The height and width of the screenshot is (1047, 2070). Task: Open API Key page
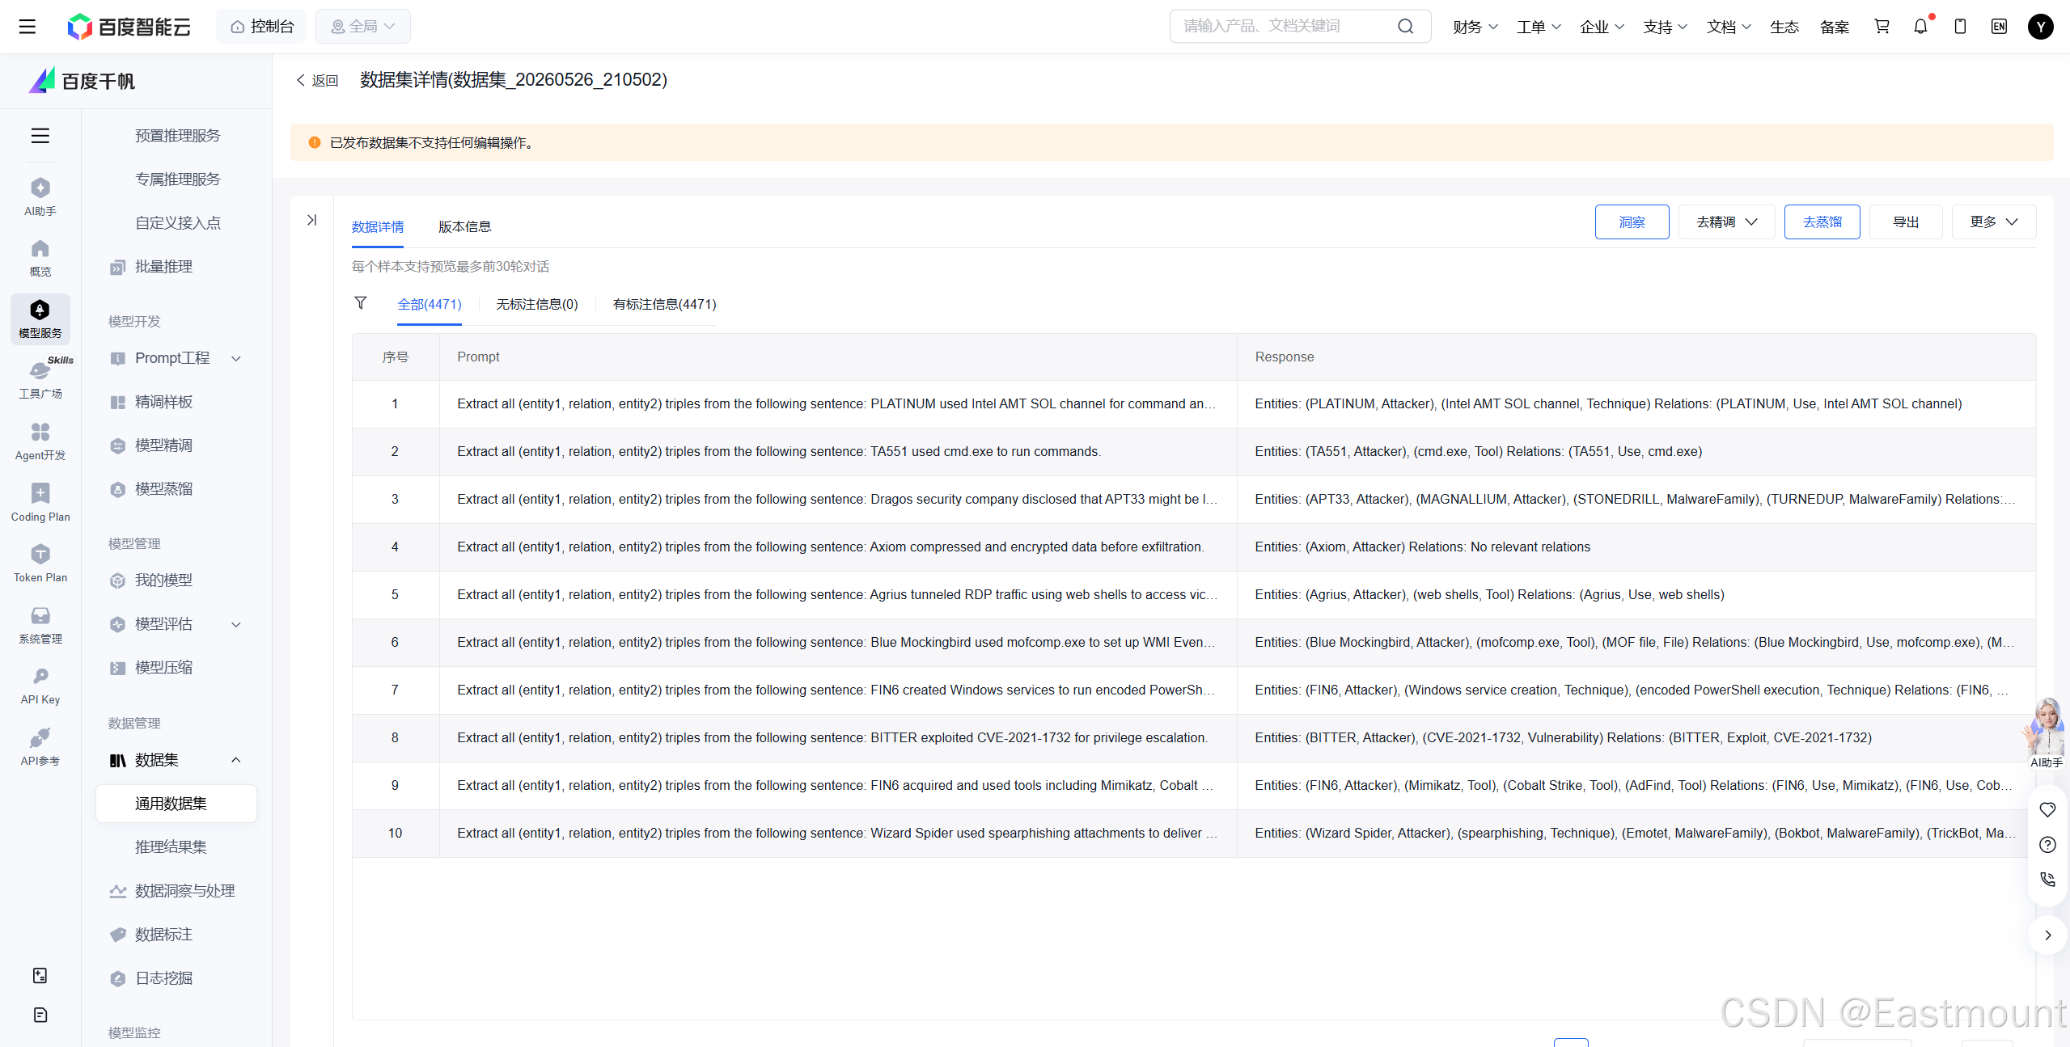pyautogui.click(x=40, y=686)
